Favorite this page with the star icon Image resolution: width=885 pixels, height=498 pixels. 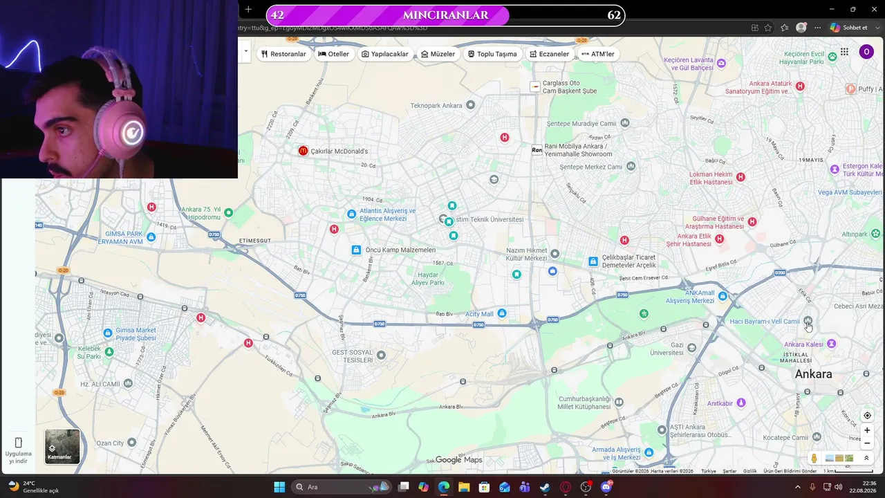(x=768, y=28)
